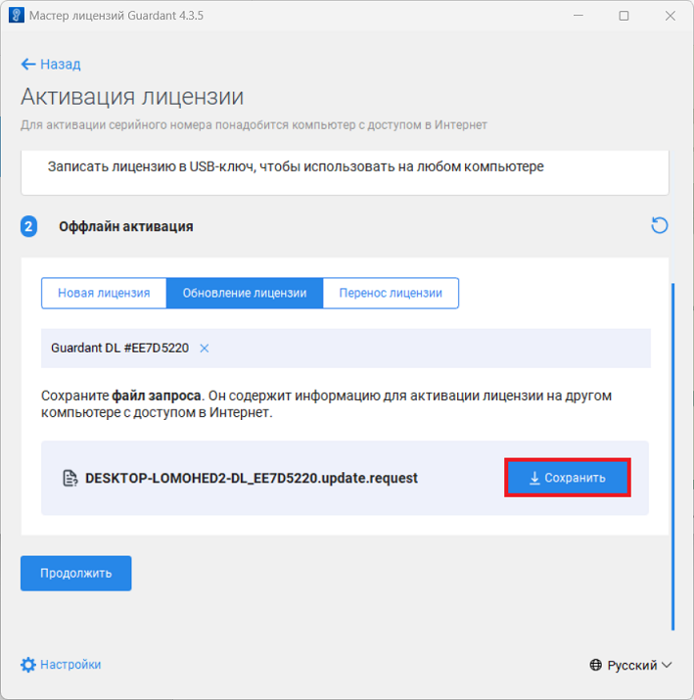Image resolution: width=694 pixels, height=700 pixels.
Task: Open the Перенос лицензии tab
Action: point(391,293)
